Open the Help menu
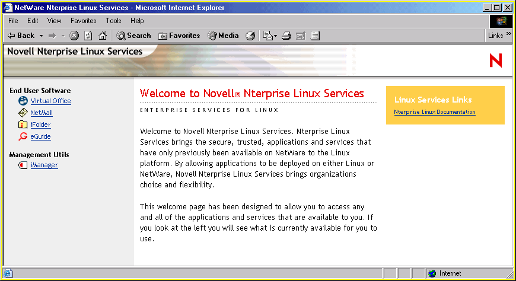 point(137,21)
